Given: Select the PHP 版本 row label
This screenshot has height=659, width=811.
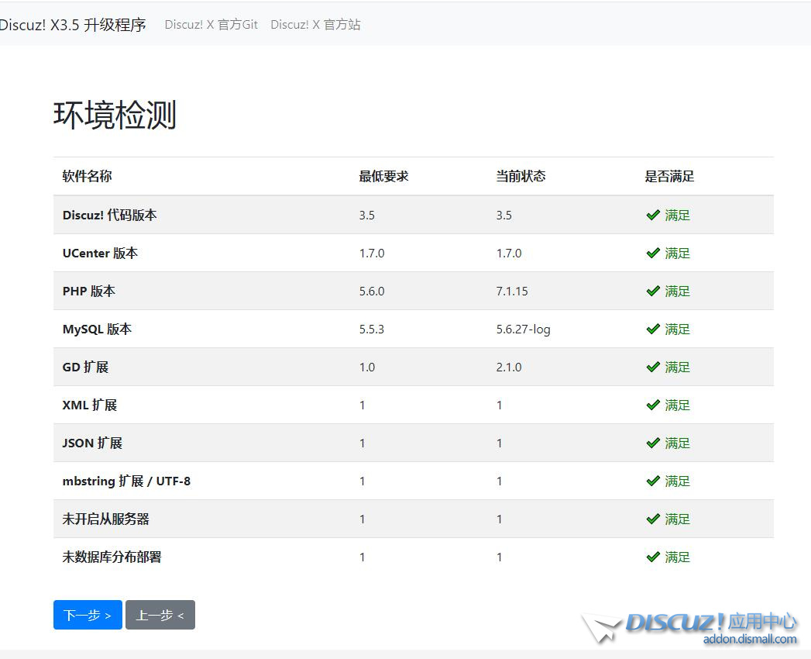Looking at the screenshot, I should [89, 291].
